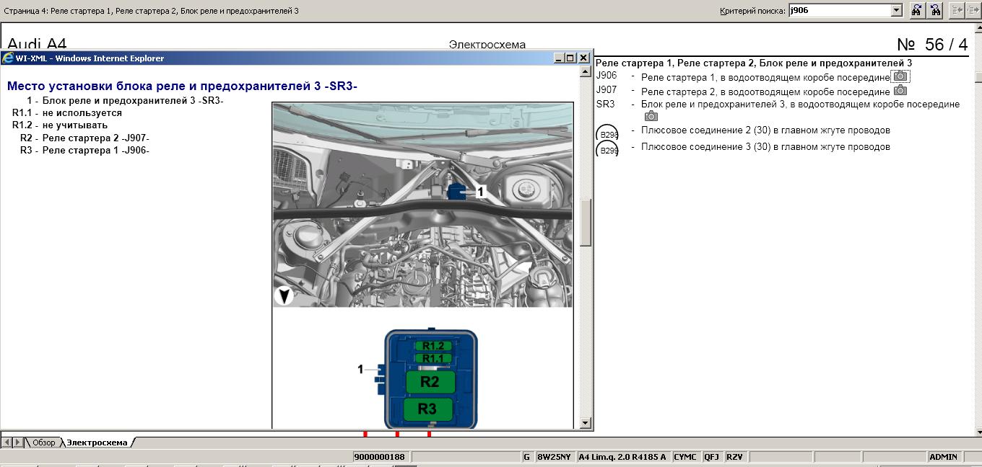
Task: Click the B299 connection circle symbol
Action: pos(607,151)
